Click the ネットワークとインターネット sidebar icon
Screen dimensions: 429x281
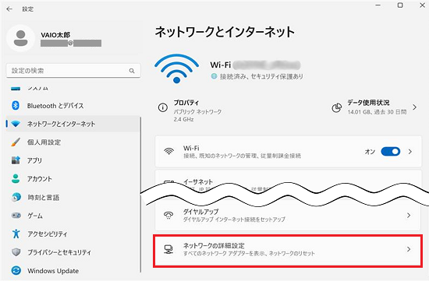point(16,124)
